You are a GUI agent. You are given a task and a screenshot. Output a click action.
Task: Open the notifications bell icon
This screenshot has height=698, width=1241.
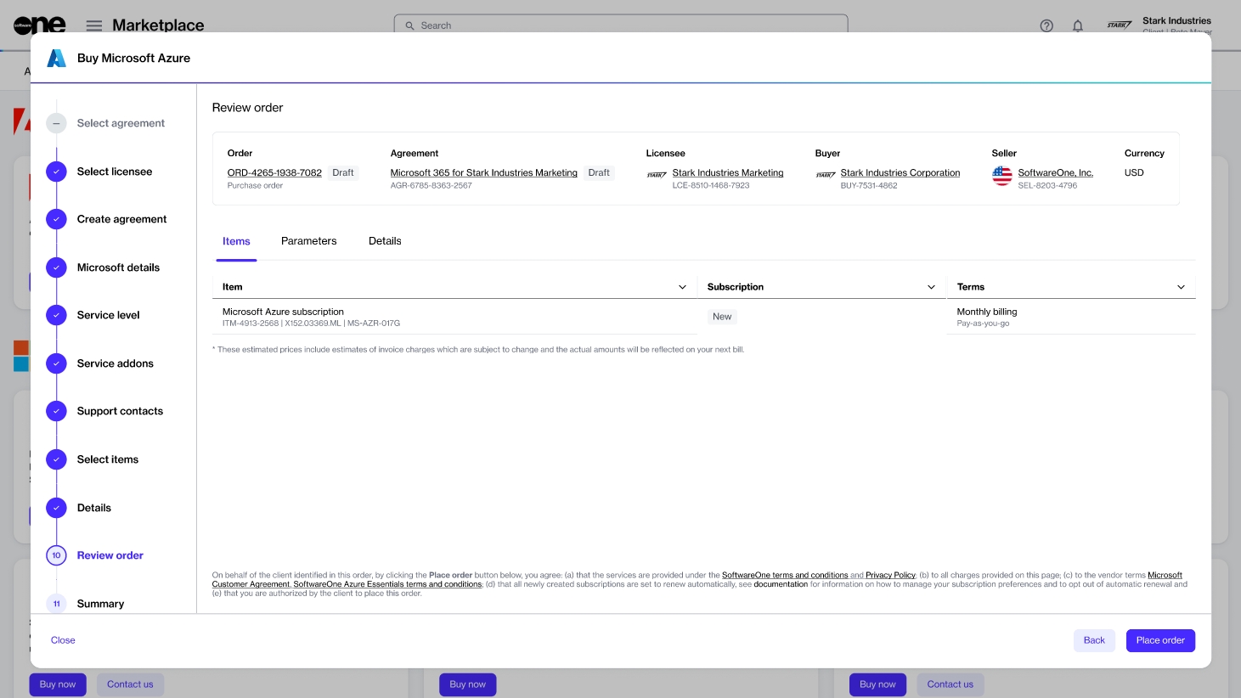tap(1077, 25)
